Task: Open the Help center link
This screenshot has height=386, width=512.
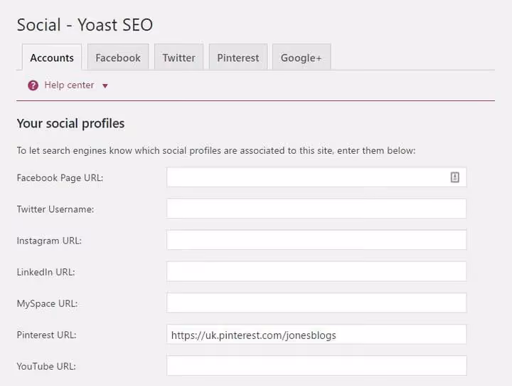Action: pyautogui.click(x=69, y=85)
